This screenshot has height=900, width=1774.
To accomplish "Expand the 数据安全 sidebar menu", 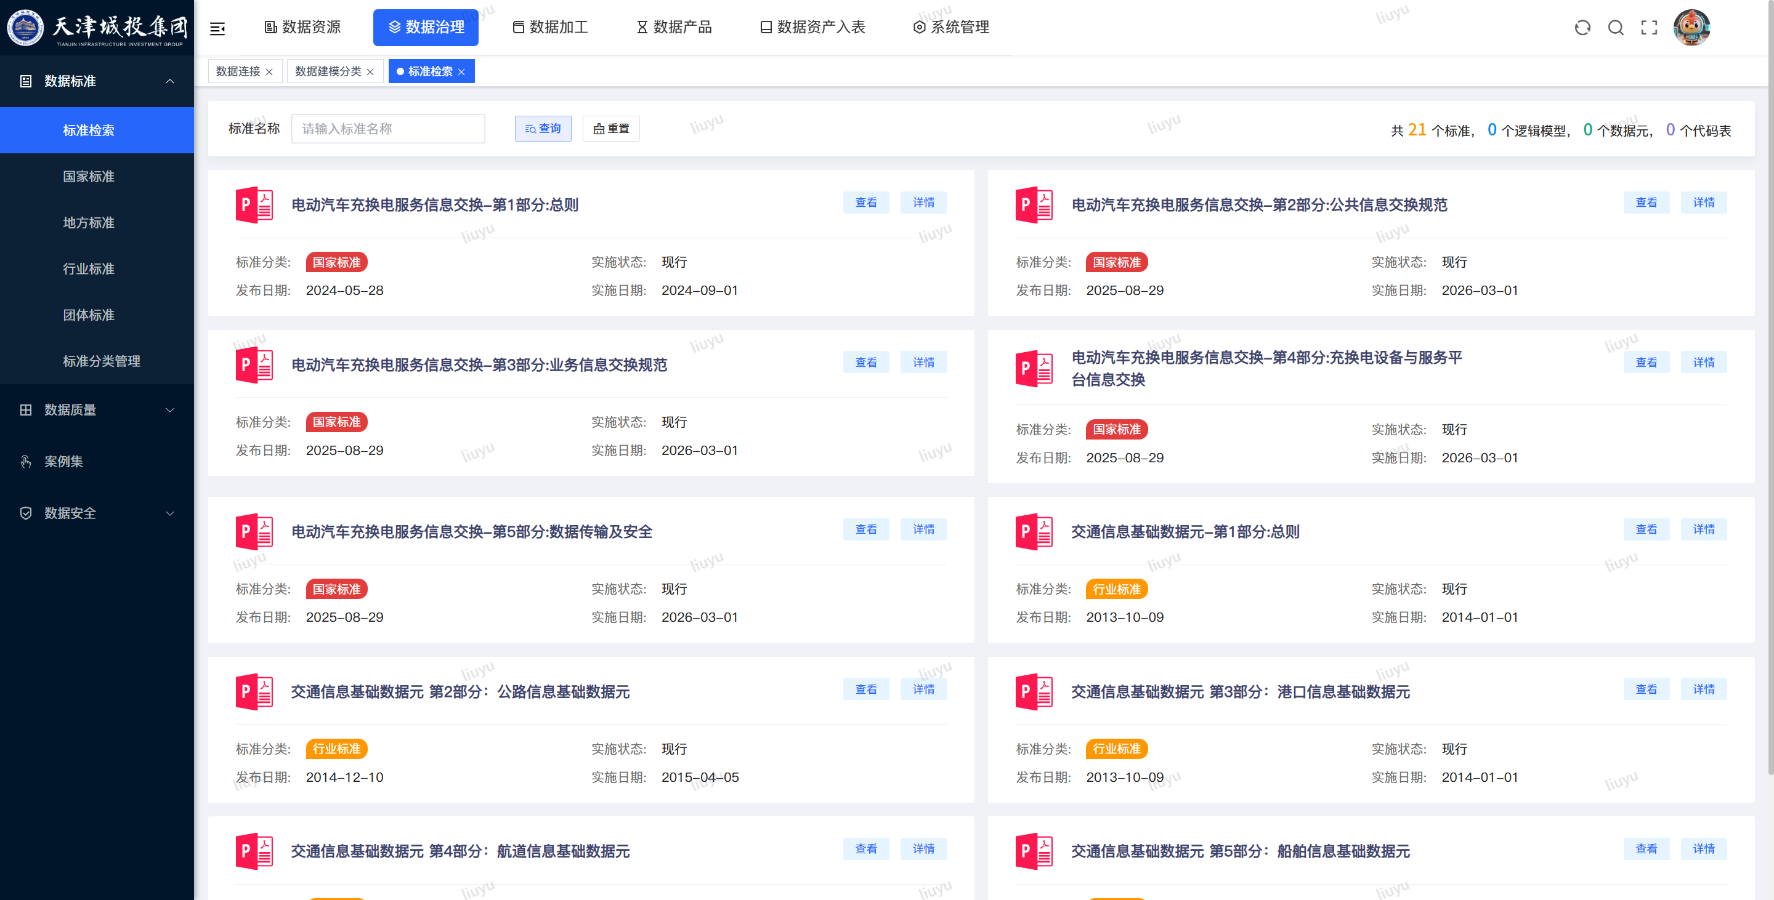I will (x=97, y=513).
